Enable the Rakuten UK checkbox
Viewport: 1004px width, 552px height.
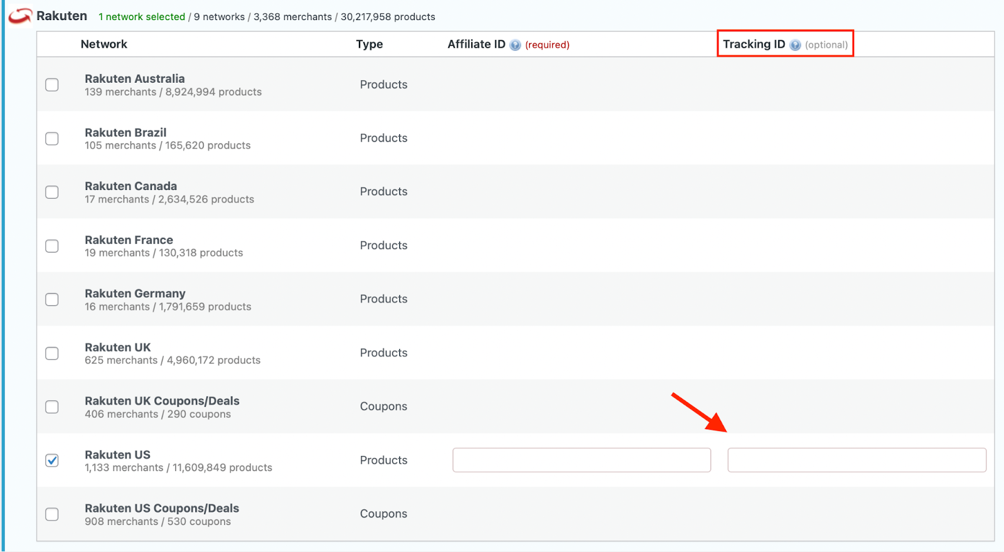(x=52, y=353)
